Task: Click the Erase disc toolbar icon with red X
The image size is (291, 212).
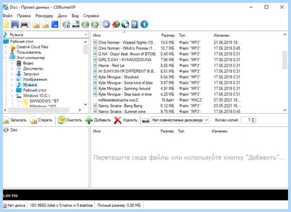Action: [x=35, y=24]
